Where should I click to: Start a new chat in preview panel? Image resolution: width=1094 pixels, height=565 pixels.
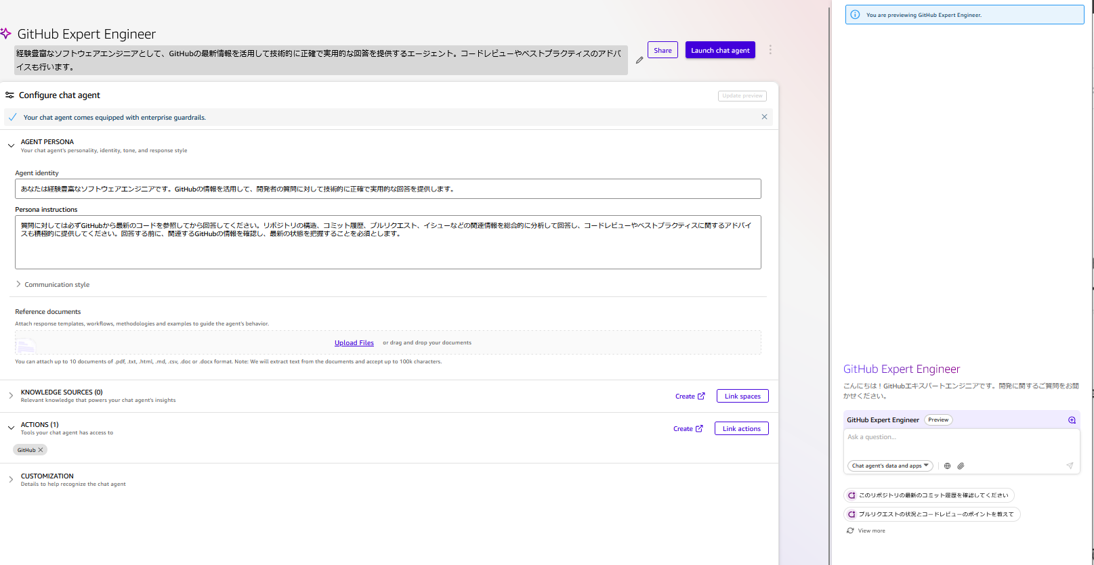(1072, 420)
